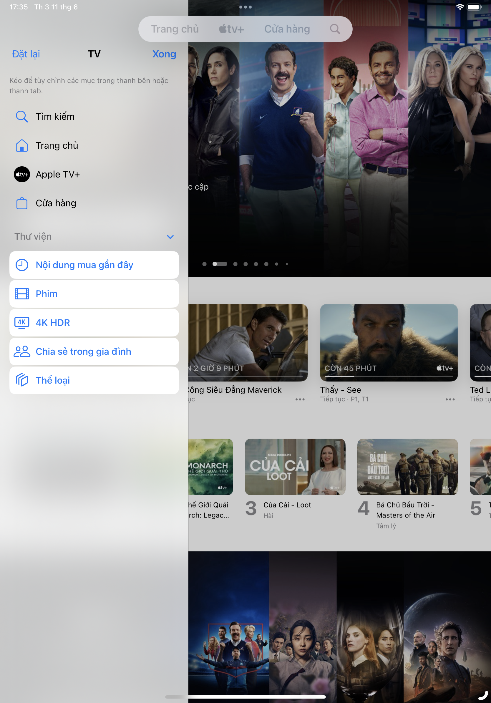This screenshot has width=491, height=703.
Task: Open the Maverick movie thumbnail
Action: [248, 342]
